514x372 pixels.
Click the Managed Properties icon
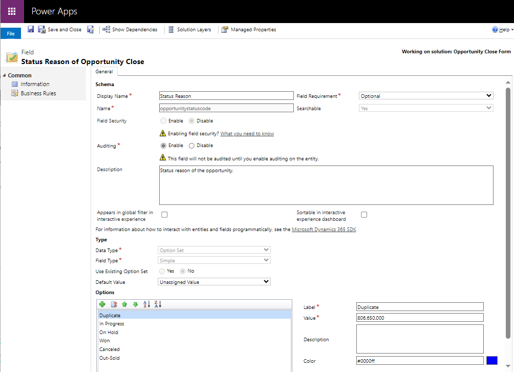point(225,30)
